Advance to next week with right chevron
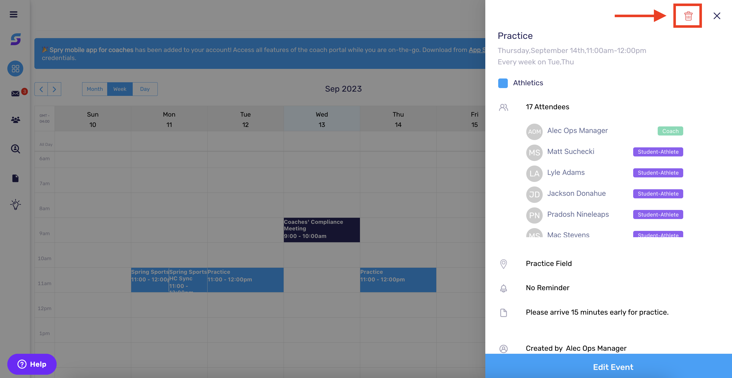The height and width of the screenshot is (378, 732). 54,89
